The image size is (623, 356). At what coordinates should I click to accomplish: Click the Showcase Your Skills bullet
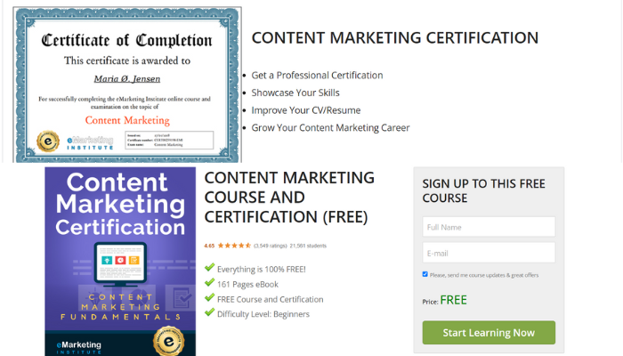pos(295,93)
